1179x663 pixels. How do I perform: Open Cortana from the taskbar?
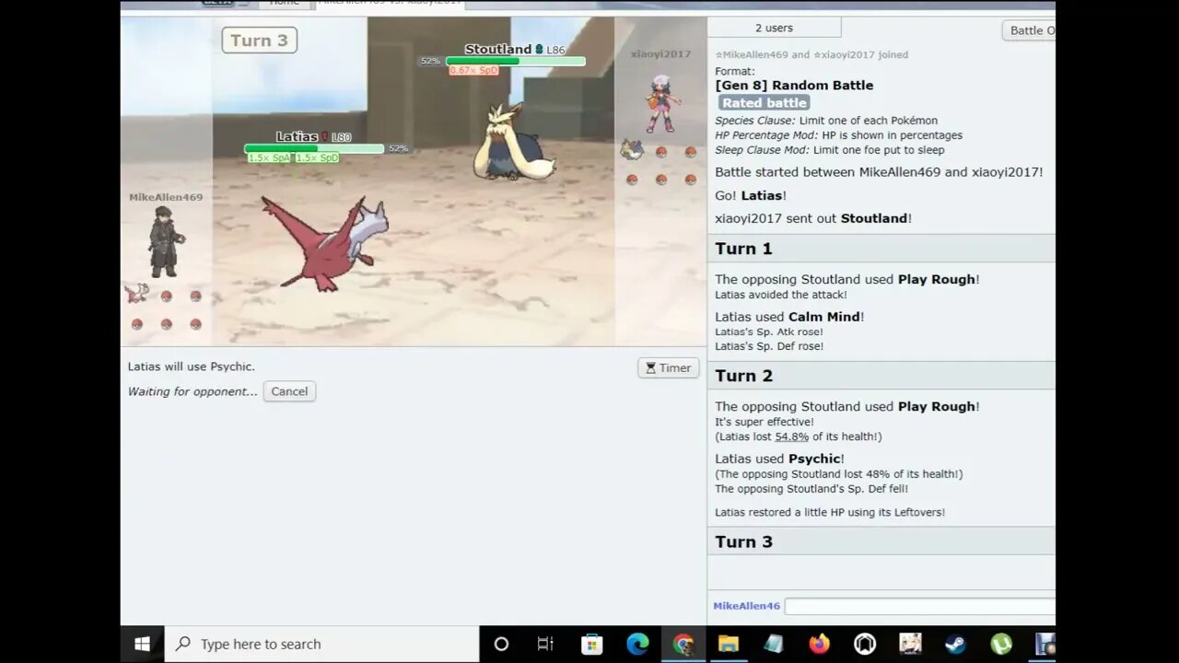501,644
